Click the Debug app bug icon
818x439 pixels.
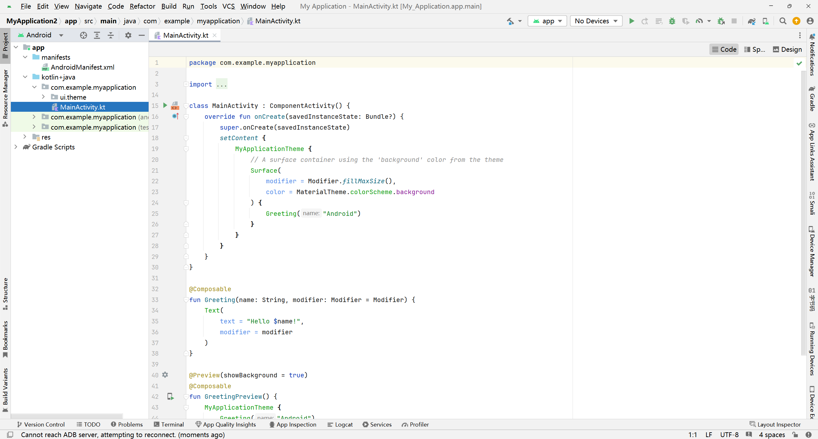[672, 21]
